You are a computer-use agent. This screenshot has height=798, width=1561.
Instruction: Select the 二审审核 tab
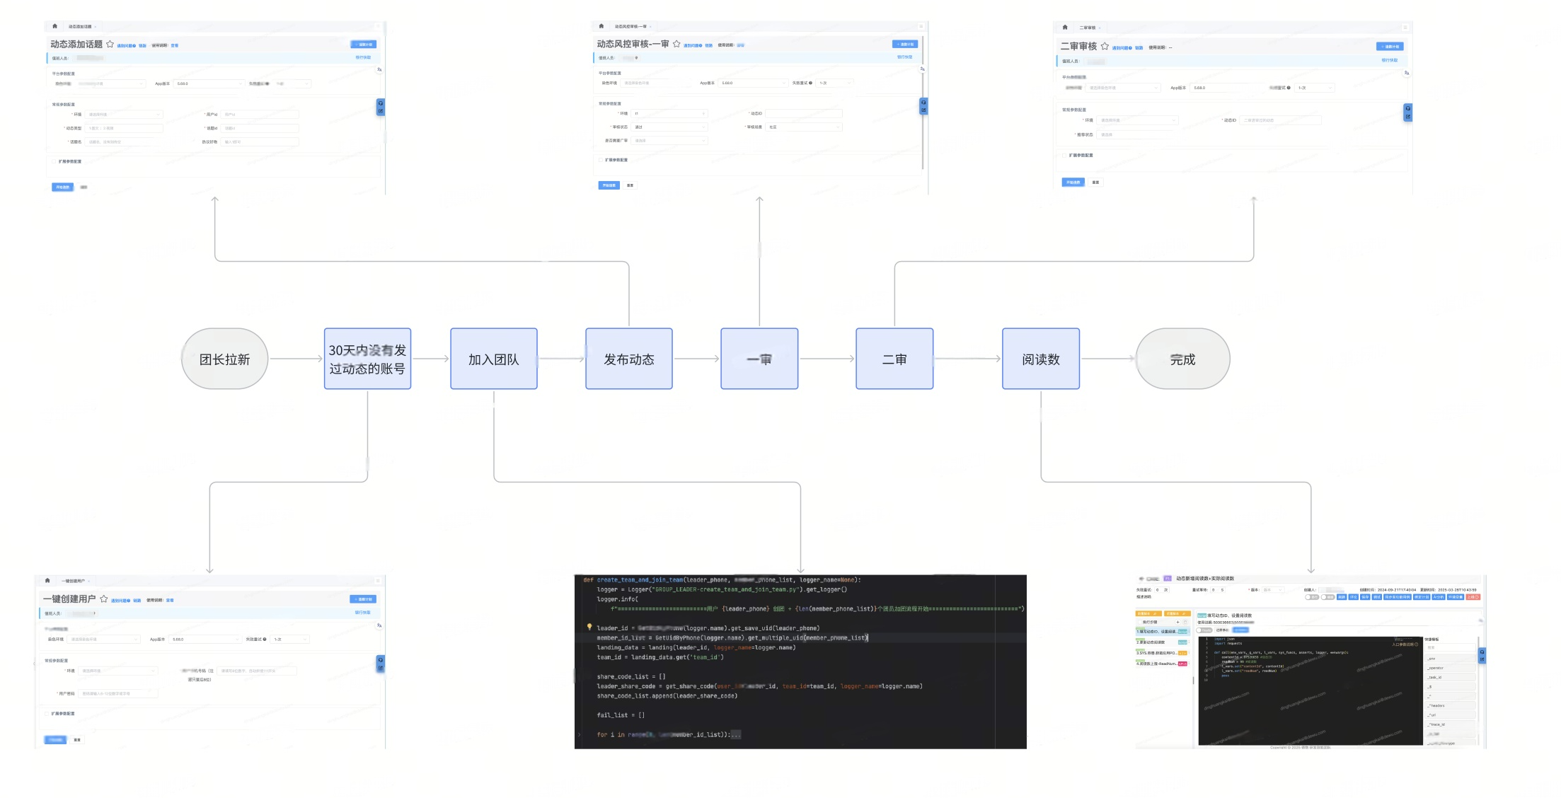point(1087,28)
